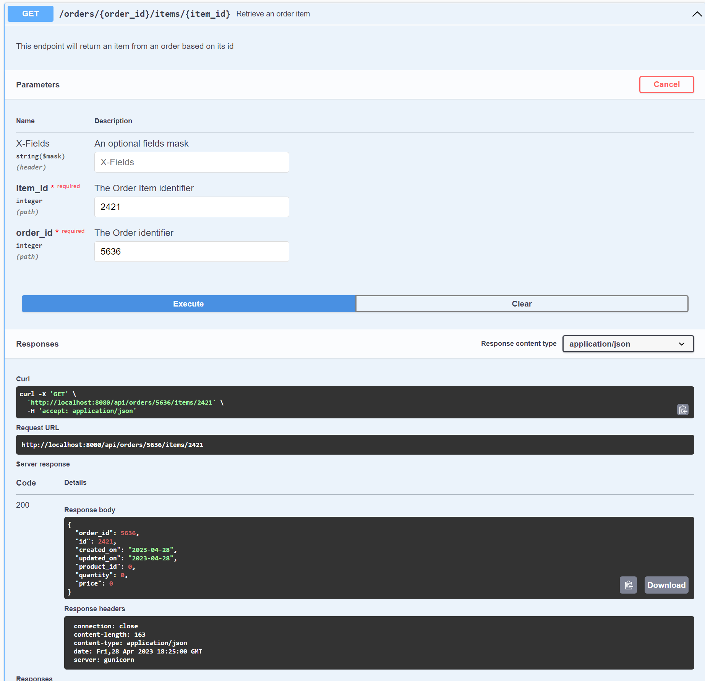Image resolution: width=705 pixels, height=681 pixels.
Task: Click the content-length: 163 header line
Action: tap(109, 634)
